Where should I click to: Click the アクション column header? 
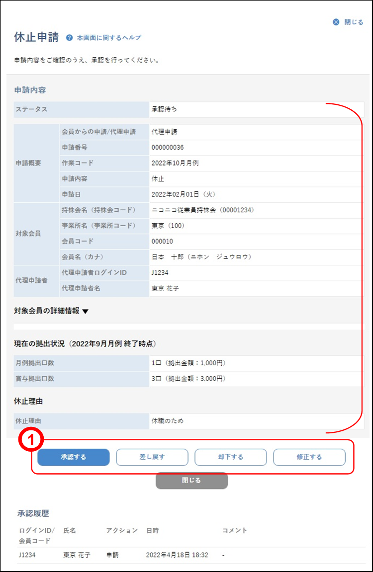point(121,530)
